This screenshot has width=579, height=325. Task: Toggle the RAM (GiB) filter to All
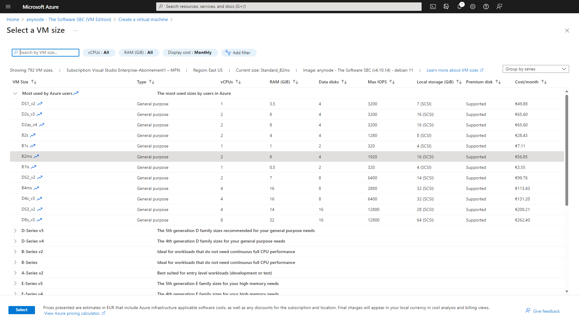[x=138, y=52]
